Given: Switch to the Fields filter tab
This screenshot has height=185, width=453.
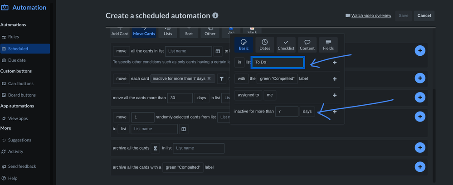Looking at the screenshot, I should pyautogui.click(x=328, y=45).
